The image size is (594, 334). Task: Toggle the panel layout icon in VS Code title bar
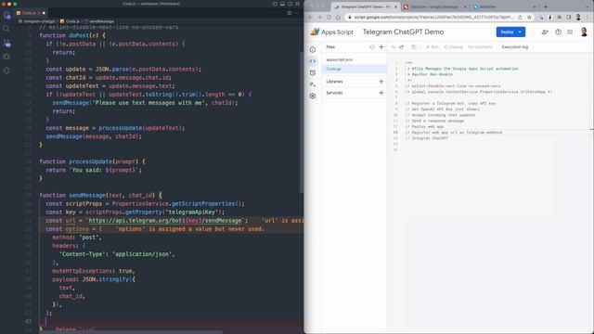point(282,4)
